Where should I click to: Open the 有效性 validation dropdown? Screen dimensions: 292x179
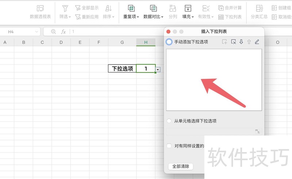tap(205, 12)
